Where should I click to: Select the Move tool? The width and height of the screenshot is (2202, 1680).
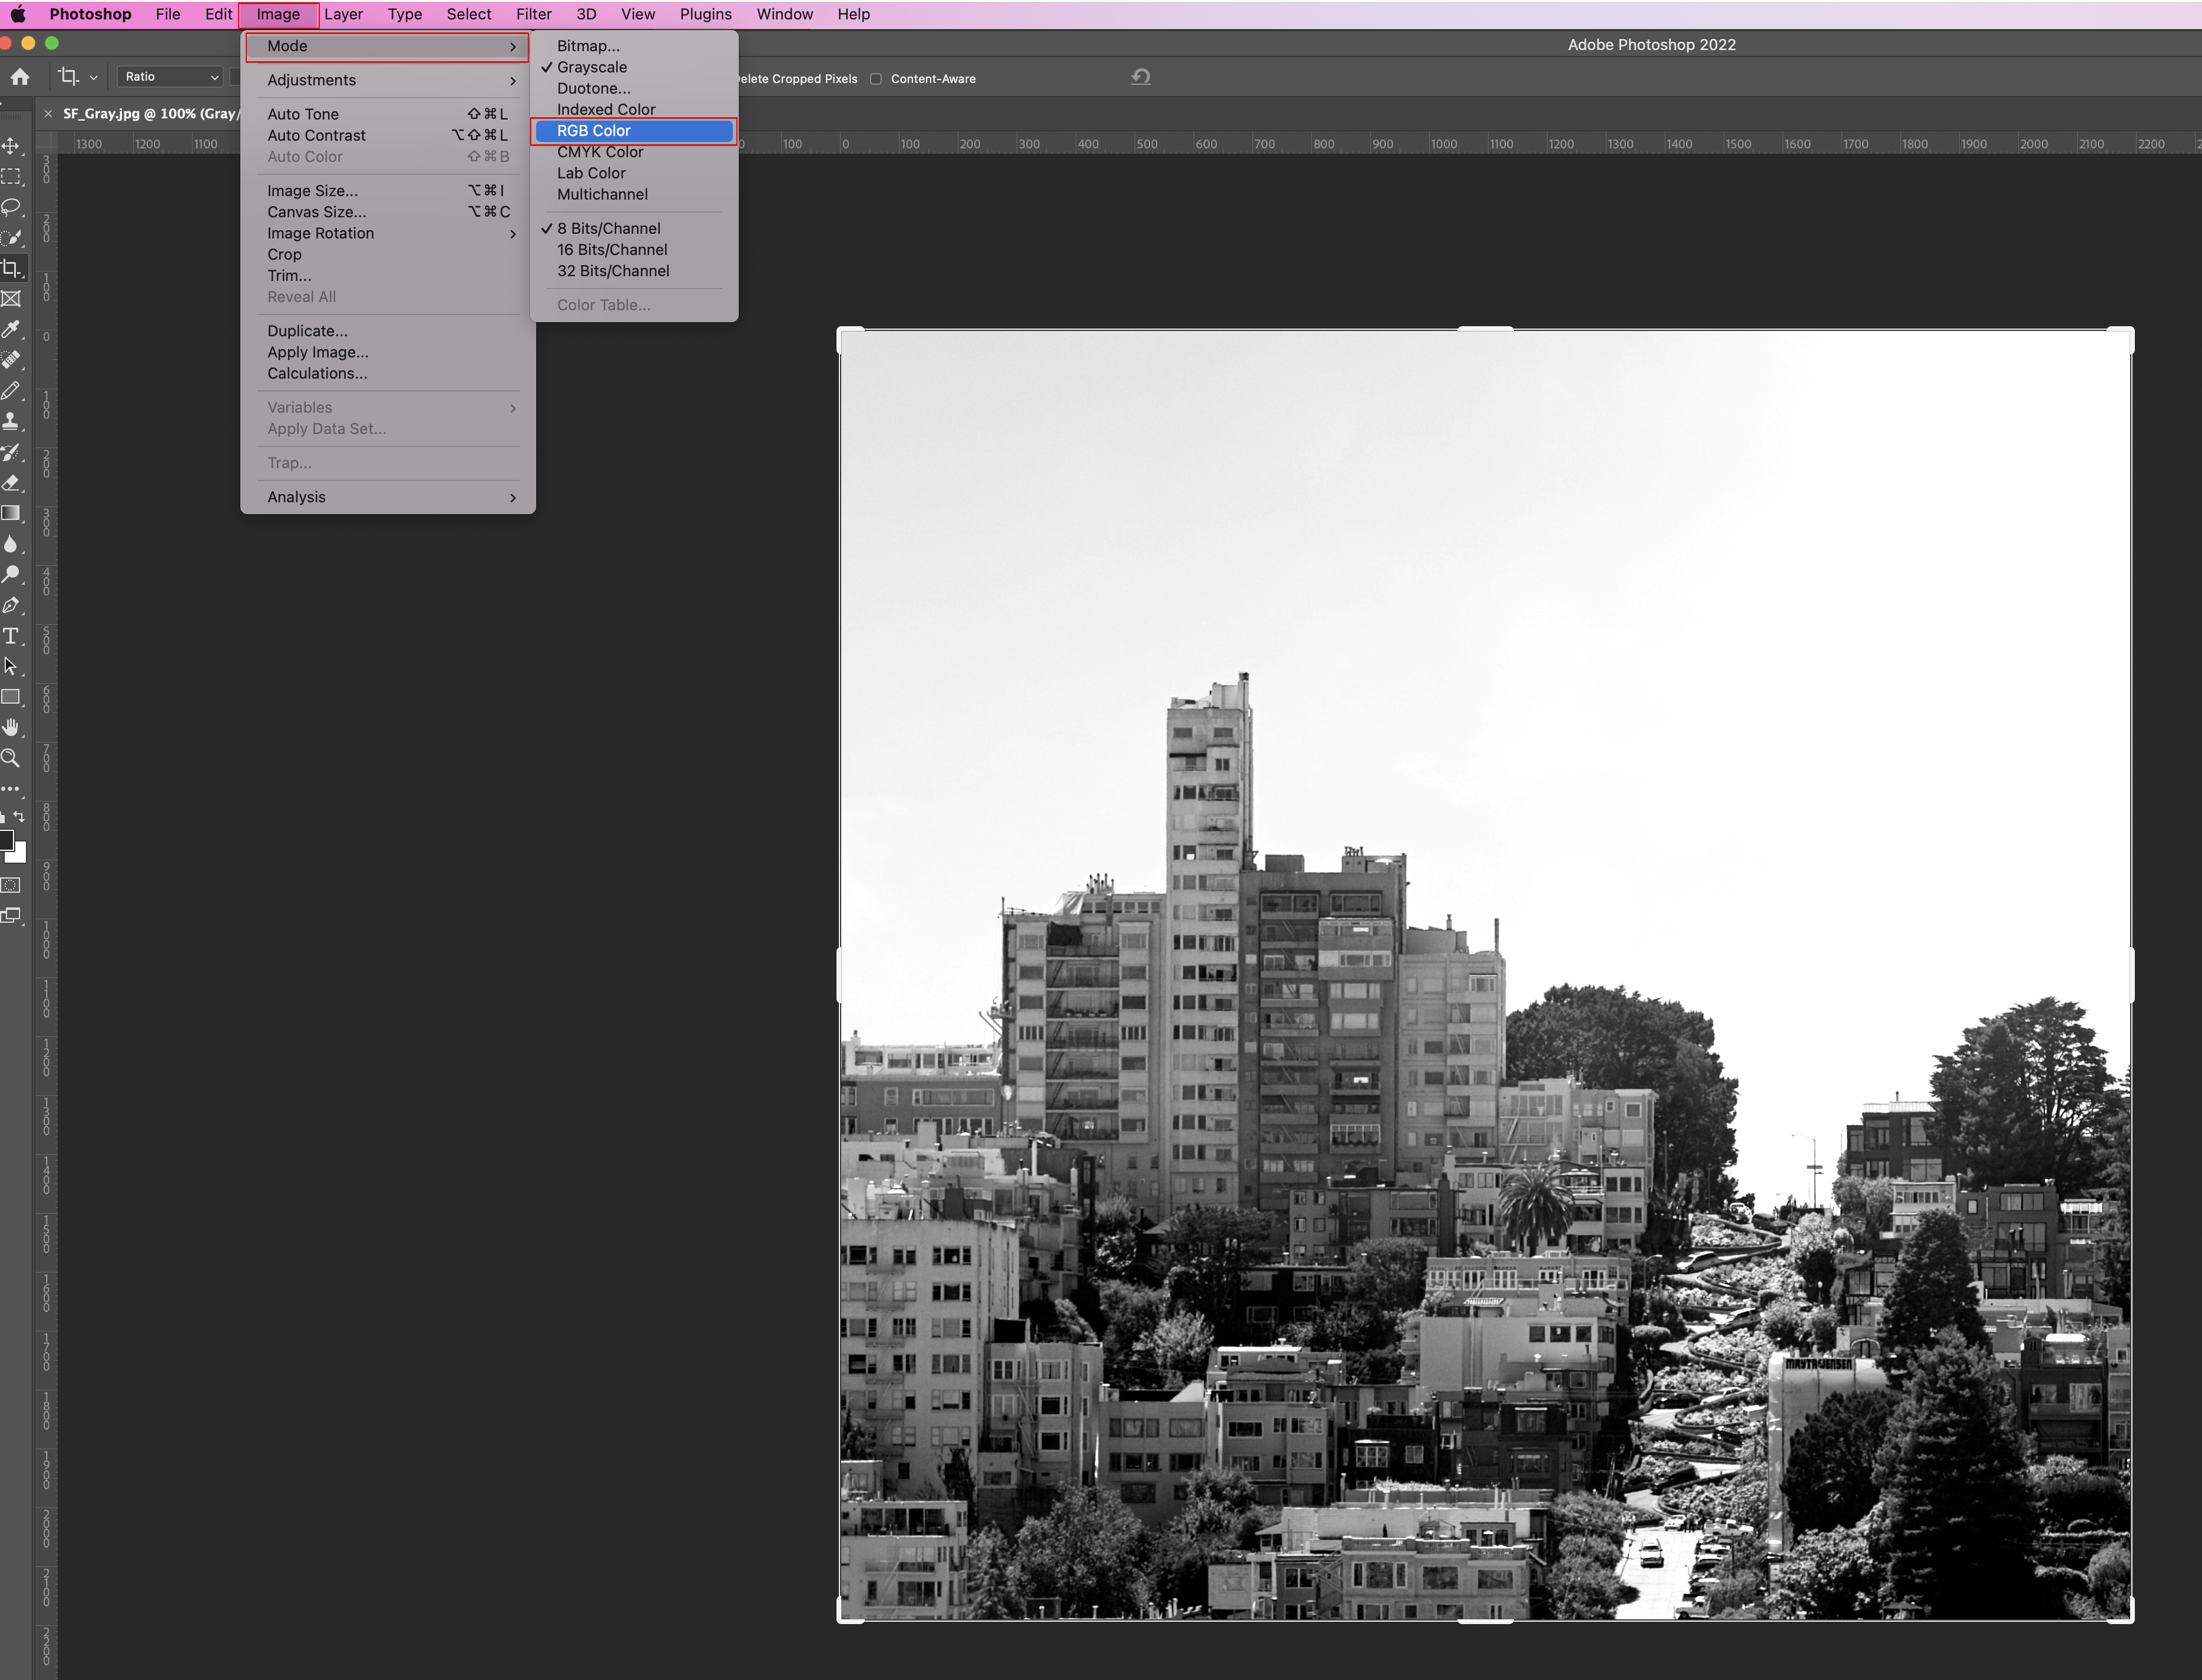click(11, 146)
